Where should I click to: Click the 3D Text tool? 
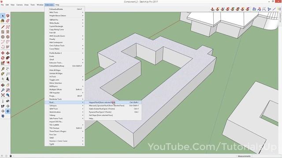coord(8,79)
